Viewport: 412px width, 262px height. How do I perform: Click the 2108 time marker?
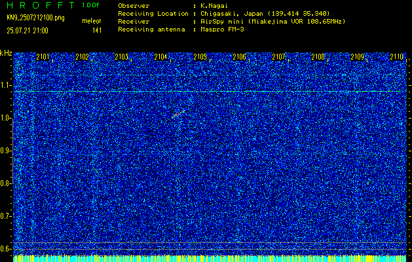pos(318,57)
